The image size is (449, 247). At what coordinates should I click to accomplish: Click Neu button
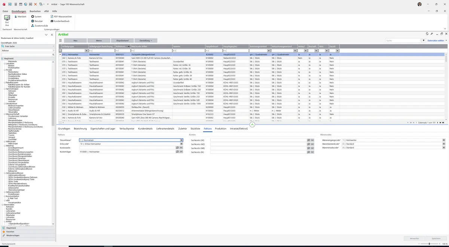point(75,40)
